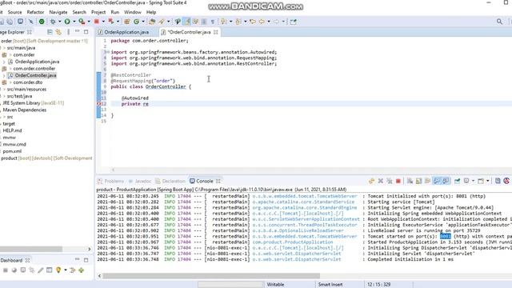The image size is (512, 288).
Task: Toggle Show Console When Standard Out Changes
Action: point(437,181)
